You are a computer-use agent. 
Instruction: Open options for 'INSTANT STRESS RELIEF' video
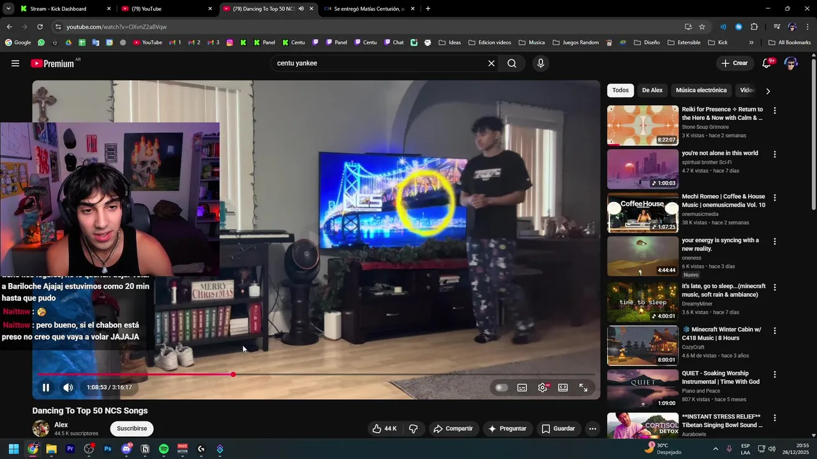pyautogui.click(x=775, y=418)
